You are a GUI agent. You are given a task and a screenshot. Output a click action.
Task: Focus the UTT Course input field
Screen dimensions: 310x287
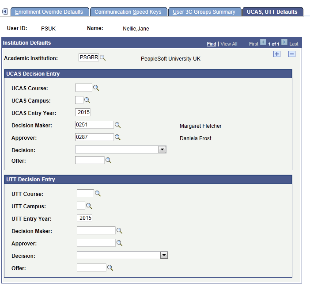click(x=85, y=193)
